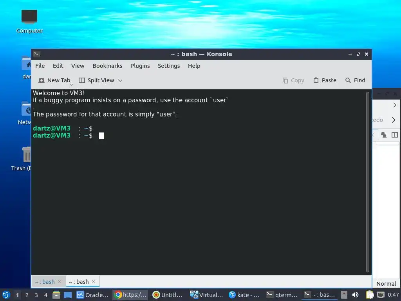Switch to virtual desktop 4
Viewport: 401px width, 301px height.
click(46, 295)
